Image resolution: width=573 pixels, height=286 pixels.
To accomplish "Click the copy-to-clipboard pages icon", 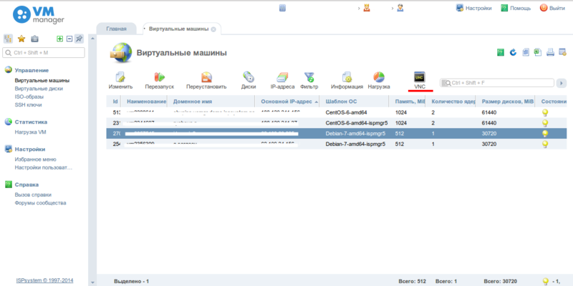I will (526, 52).
